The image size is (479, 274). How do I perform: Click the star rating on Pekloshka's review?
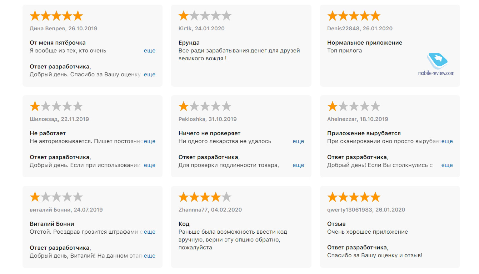click(x=205, y=107)
